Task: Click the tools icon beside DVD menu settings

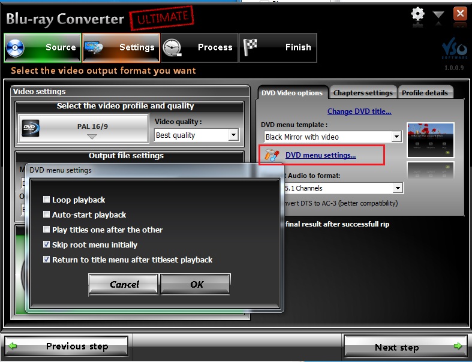Action: (272, 155)
